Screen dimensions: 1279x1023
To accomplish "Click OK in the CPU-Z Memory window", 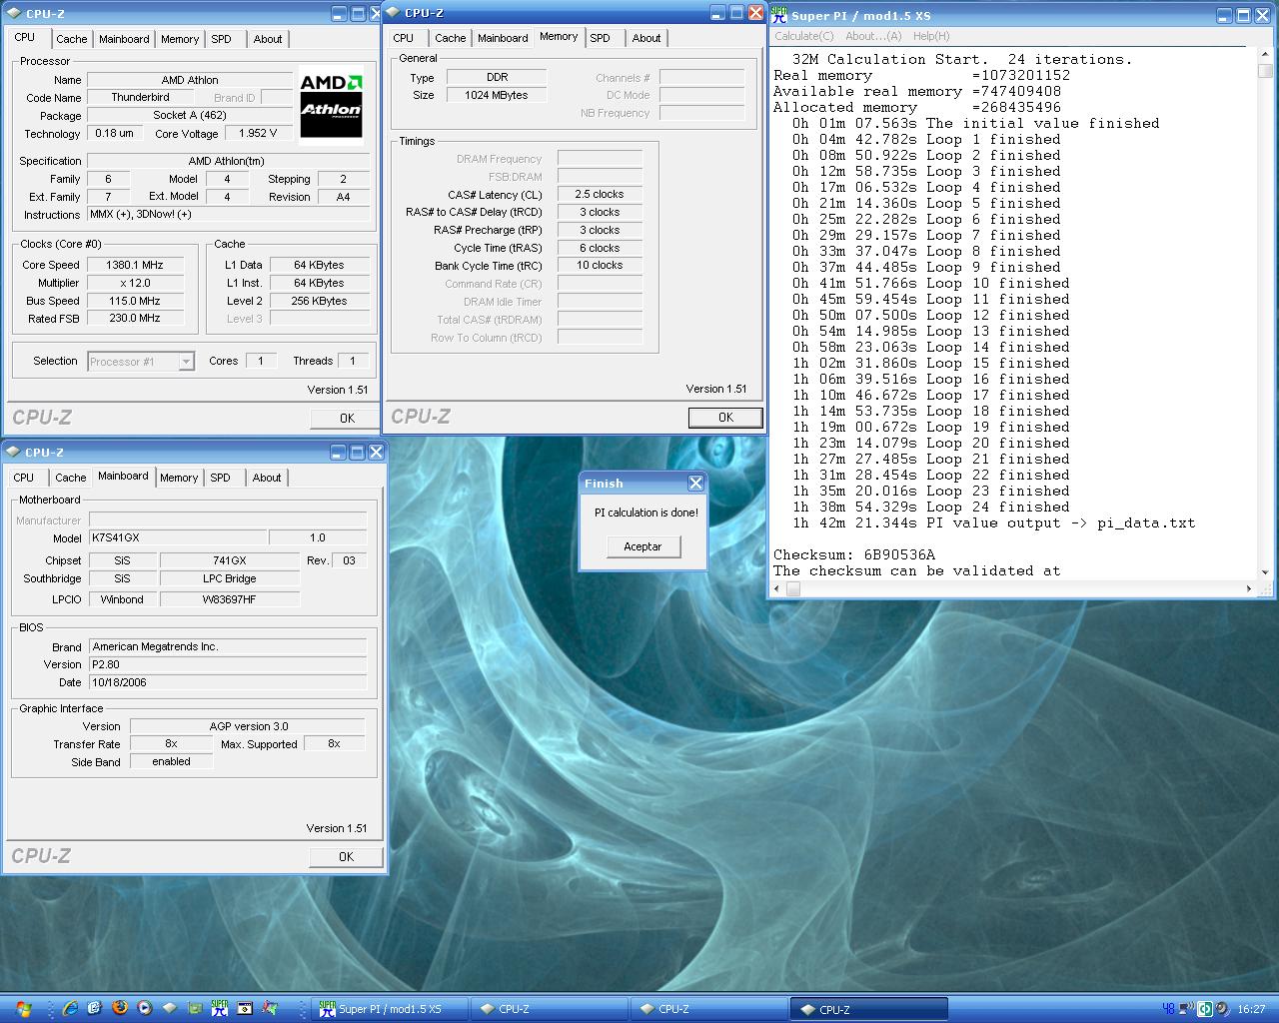I will (725, 418).
